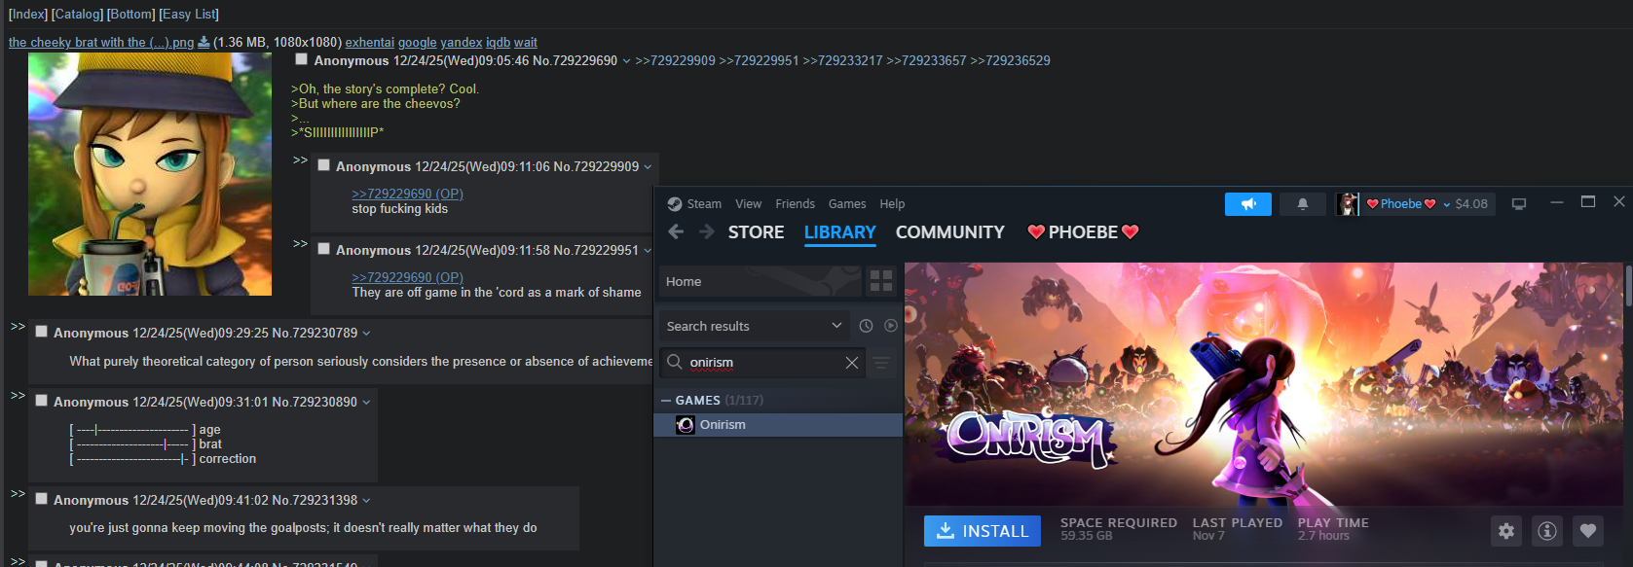
Task: Open post menu arrow for No.729229909
Action: tap(648, 167)
